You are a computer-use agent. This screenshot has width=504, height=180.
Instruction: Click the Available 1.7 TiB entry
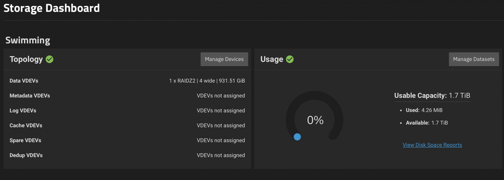pyautogui.click(x=427, y=123)
